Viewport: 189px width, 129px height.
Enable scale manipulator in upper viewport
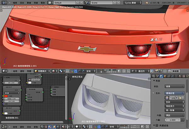pyautogui.click(x=83, y=71)
